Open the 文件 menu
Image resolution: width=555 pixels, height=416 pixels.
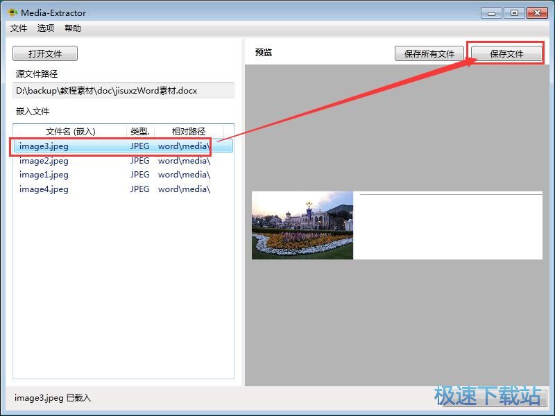coord(19,28)
